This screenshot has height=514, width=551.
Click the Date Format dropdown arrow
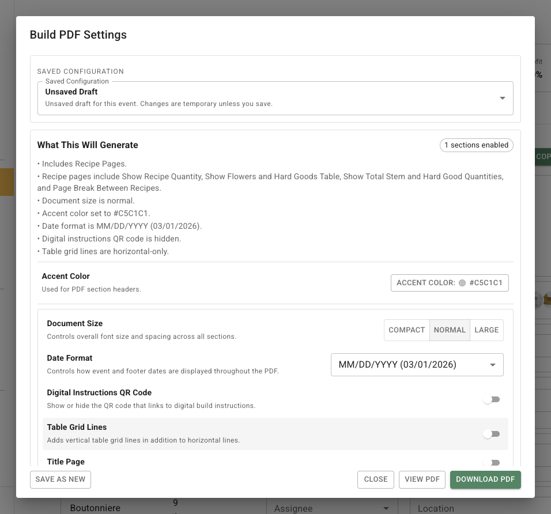[493, 365]
